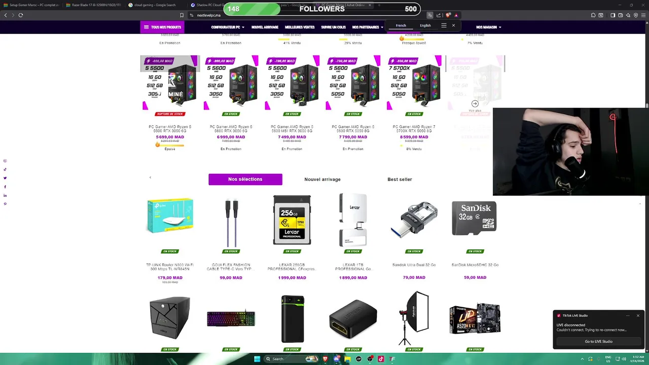
Task: Show hidden system tray icons chevron
Action: click(x=582, y=359)
